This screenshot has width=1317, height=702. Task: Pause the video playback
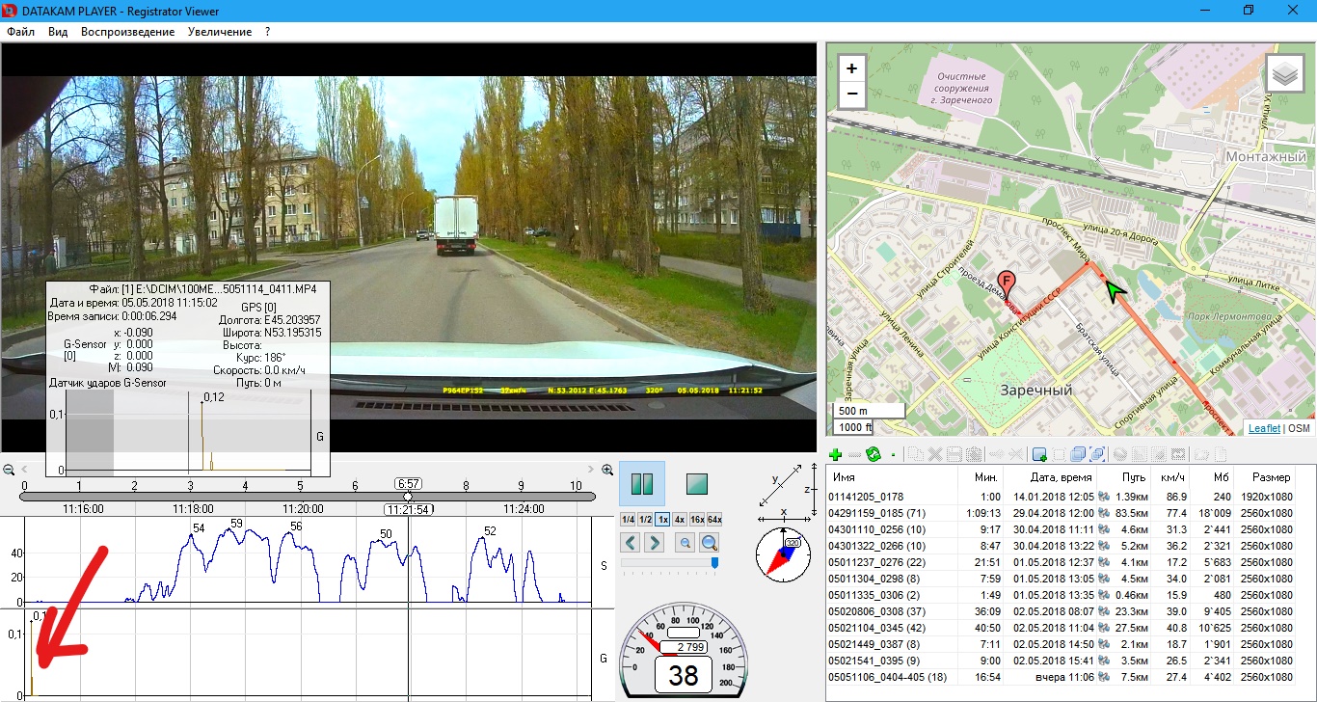[x=641, y=483]
